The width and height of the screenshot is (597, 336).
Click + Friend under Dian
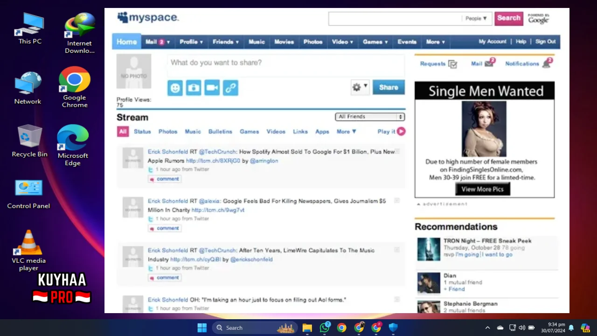pyautogui.click(x=454, y=289)
